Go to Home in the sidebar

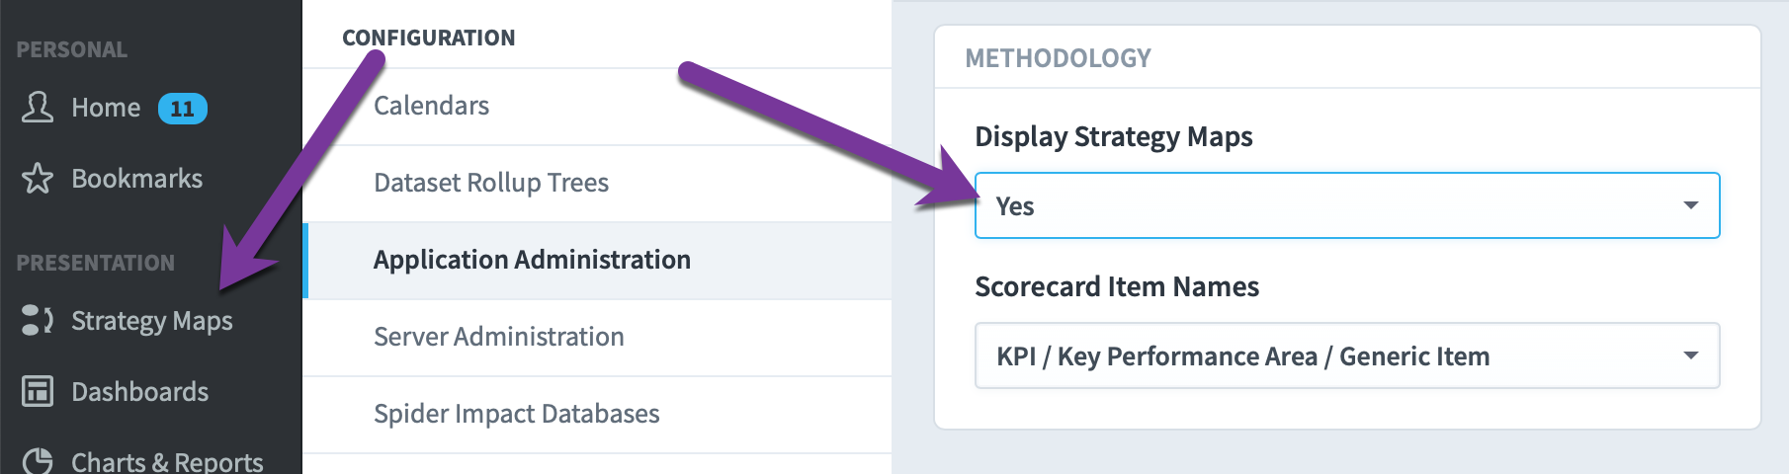pyautogui.click(x=106, y=108)
